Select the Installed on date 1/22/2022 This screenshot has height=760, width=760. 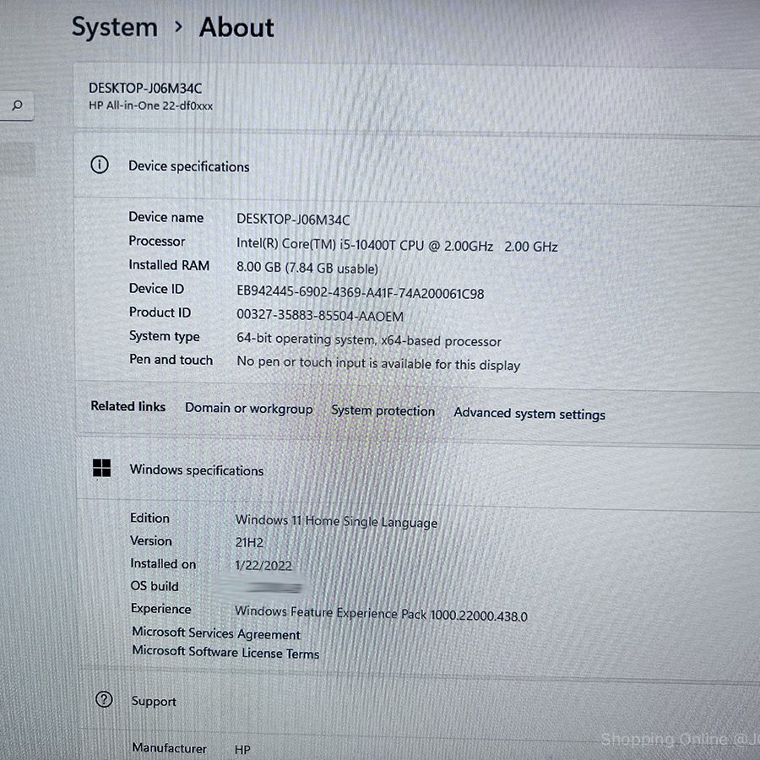pyautogui.click(x=263, y=565)
